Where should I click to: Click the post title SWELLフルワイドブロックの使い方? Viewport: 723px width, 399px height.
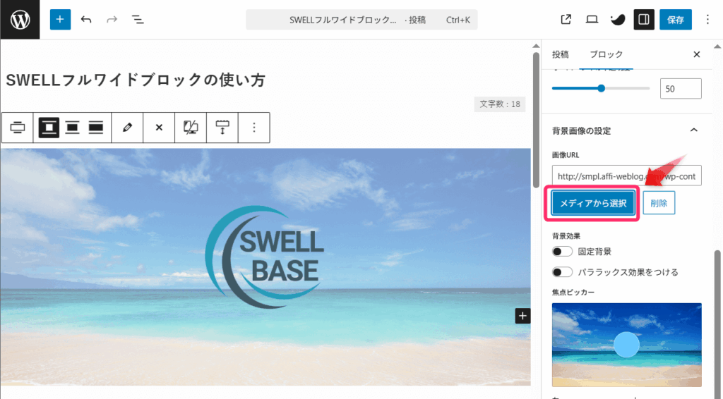click(x=136, y=80)
